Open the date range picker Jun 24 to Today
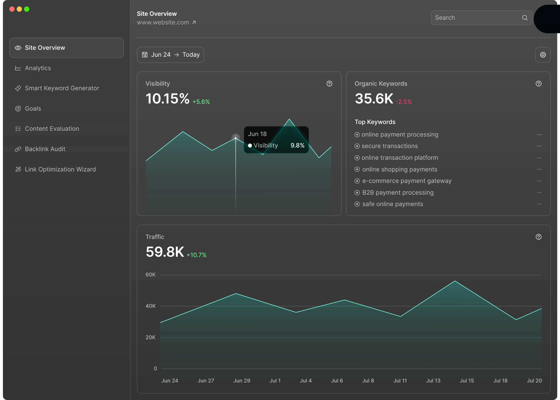Viewport: 560px width, 400px height. [170, 55]
